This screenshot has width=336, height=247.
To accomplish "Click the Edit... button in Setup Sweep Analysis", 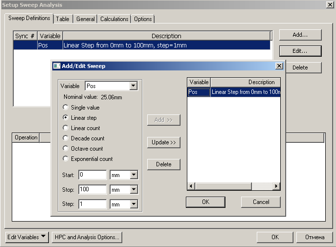I will point(300,51).
